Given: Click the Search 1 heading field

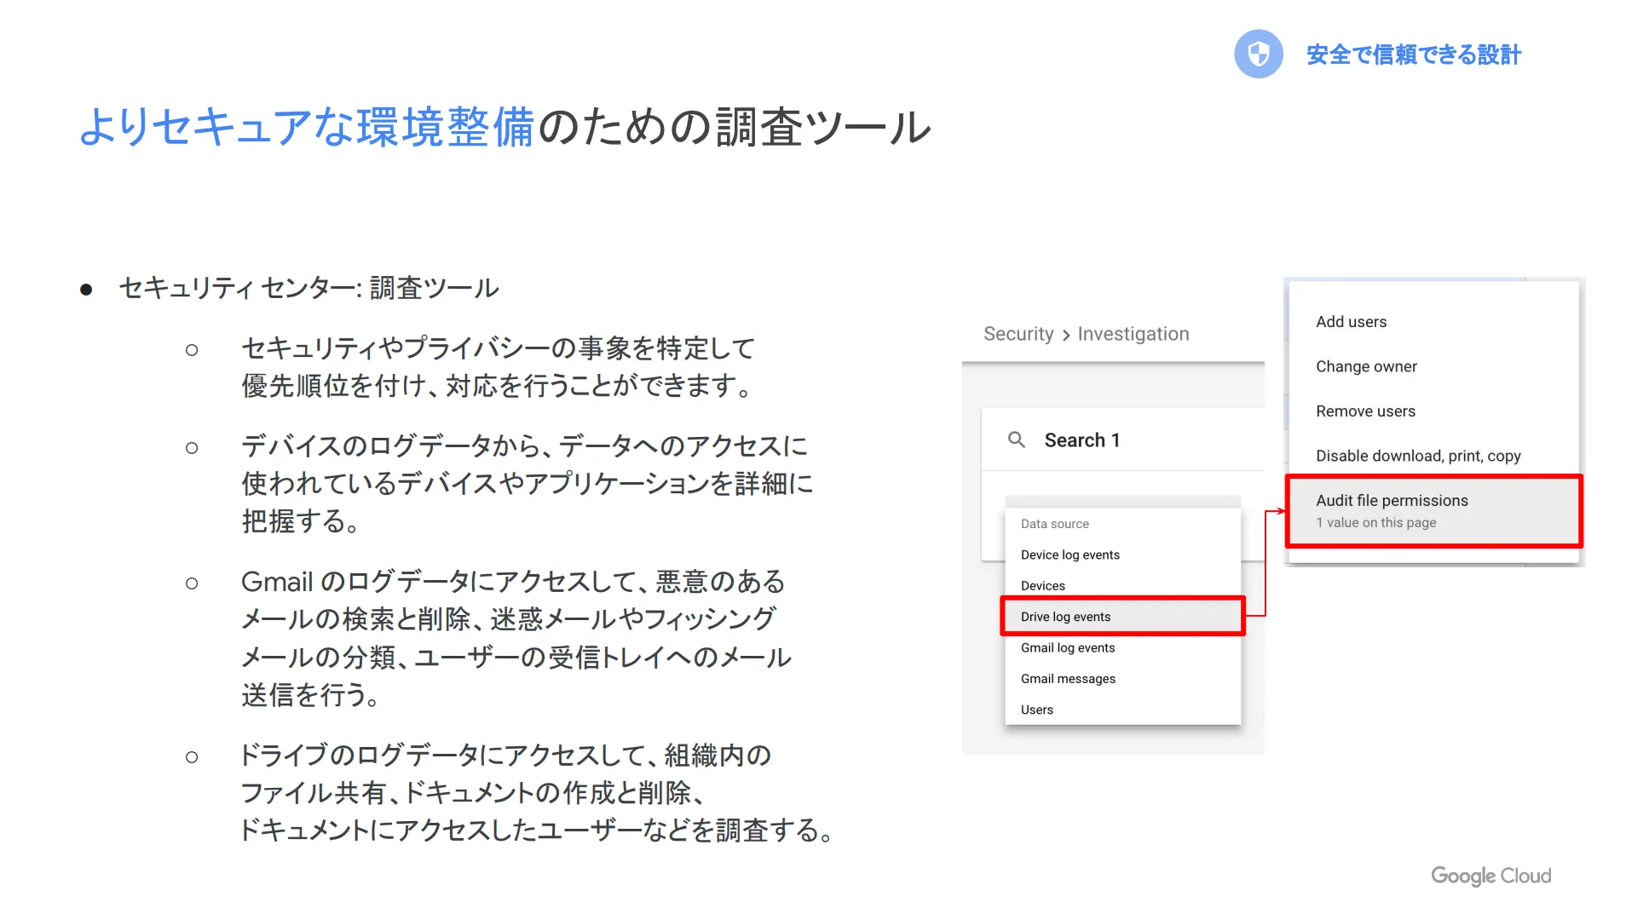Looking at the screenshot, I should (x=1081, y=440).
